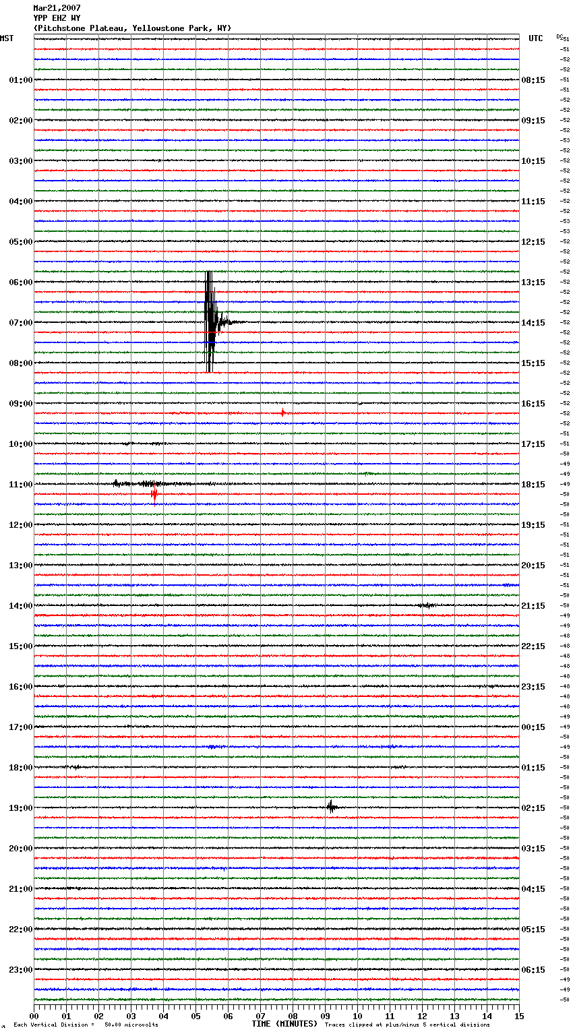The height and width of the screenshot is (1034, 573).
Task: Click the "03" minute tick on the time axis
Action: pyautogui.click(x=131, y=1016)
